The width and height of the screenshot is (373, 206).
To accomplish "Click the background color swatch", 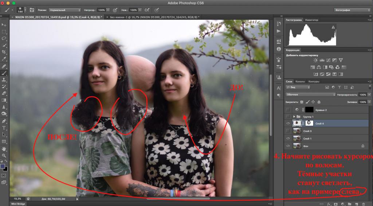I will coord(6,169).
